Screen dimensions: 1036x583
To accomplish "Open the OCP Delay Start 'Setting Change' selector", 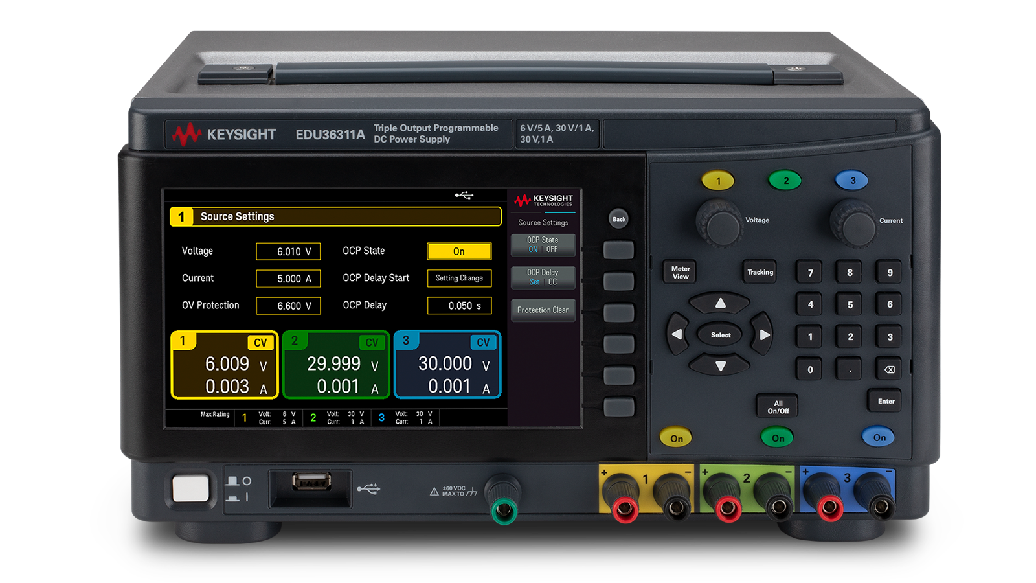I will coord(459,278).
